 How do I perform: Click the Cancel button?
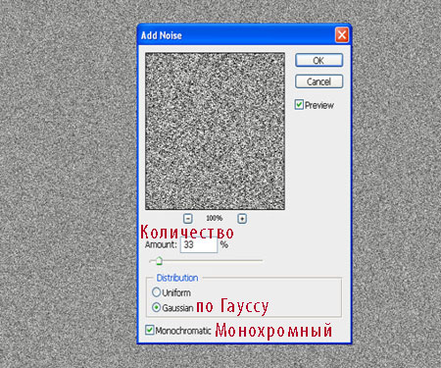(x=318, y=81)
